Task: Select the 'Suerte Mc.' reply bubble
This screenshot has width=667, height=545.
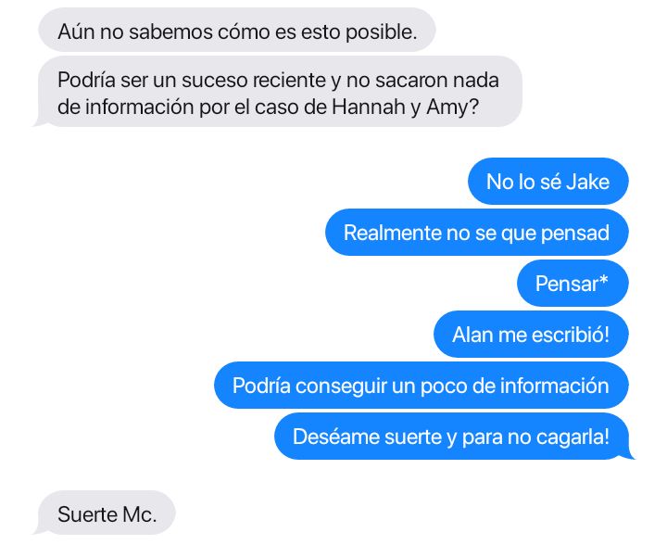Action: tap(105, 513)
